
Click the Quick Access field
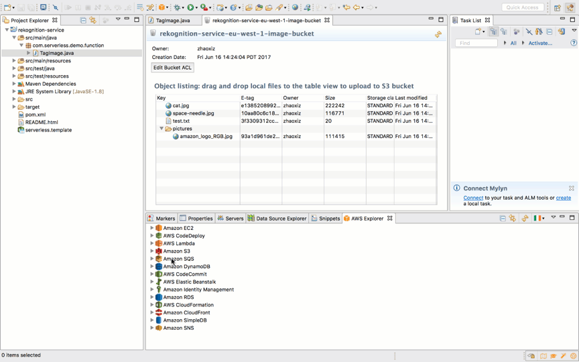click(522, 7)
